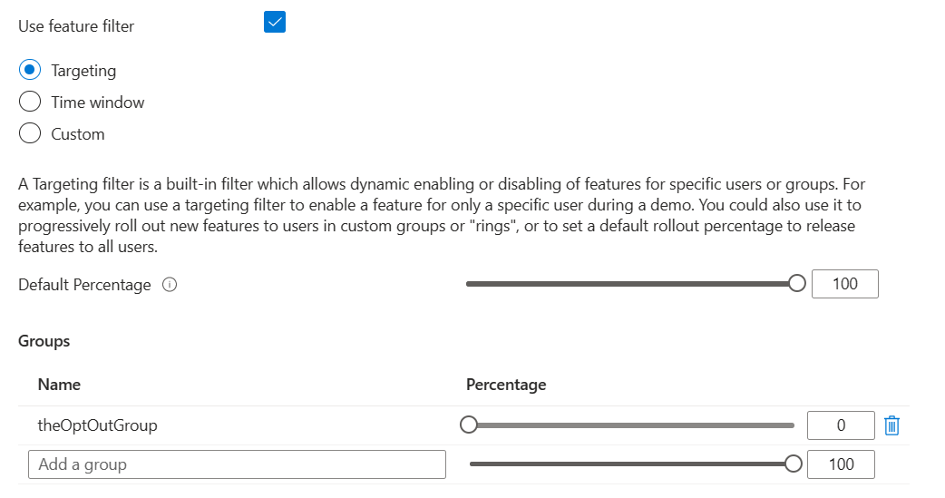Screen dimensions: 945x498
Task: Click the Targeting filter description paragraph
Action: (442, 215)
